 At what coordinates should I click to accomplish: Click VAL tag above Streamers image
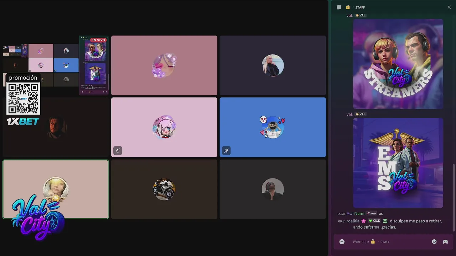point(361,15)
